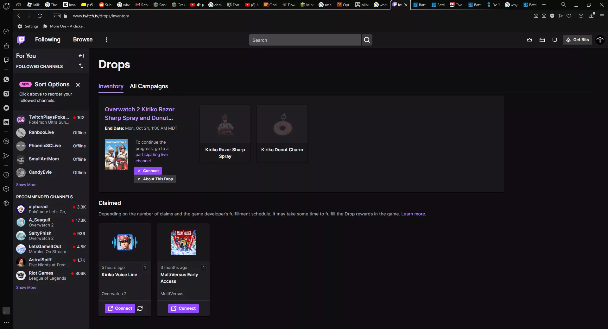Open the Learn more link
Viewport: 608px width, 329px height.
click(x=413, y=214)
